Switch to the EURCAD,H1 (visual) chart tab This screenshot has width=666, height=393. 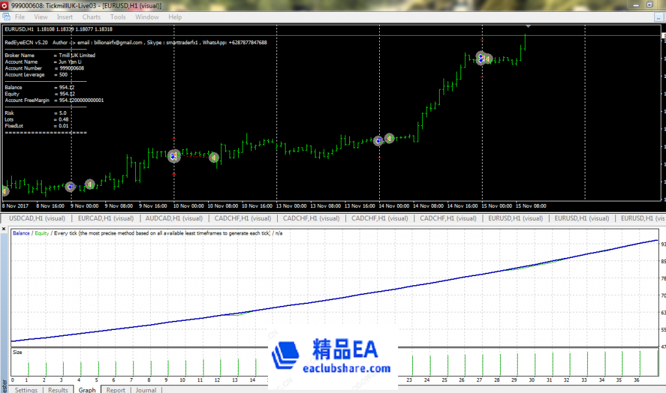[x=106, y=218]
